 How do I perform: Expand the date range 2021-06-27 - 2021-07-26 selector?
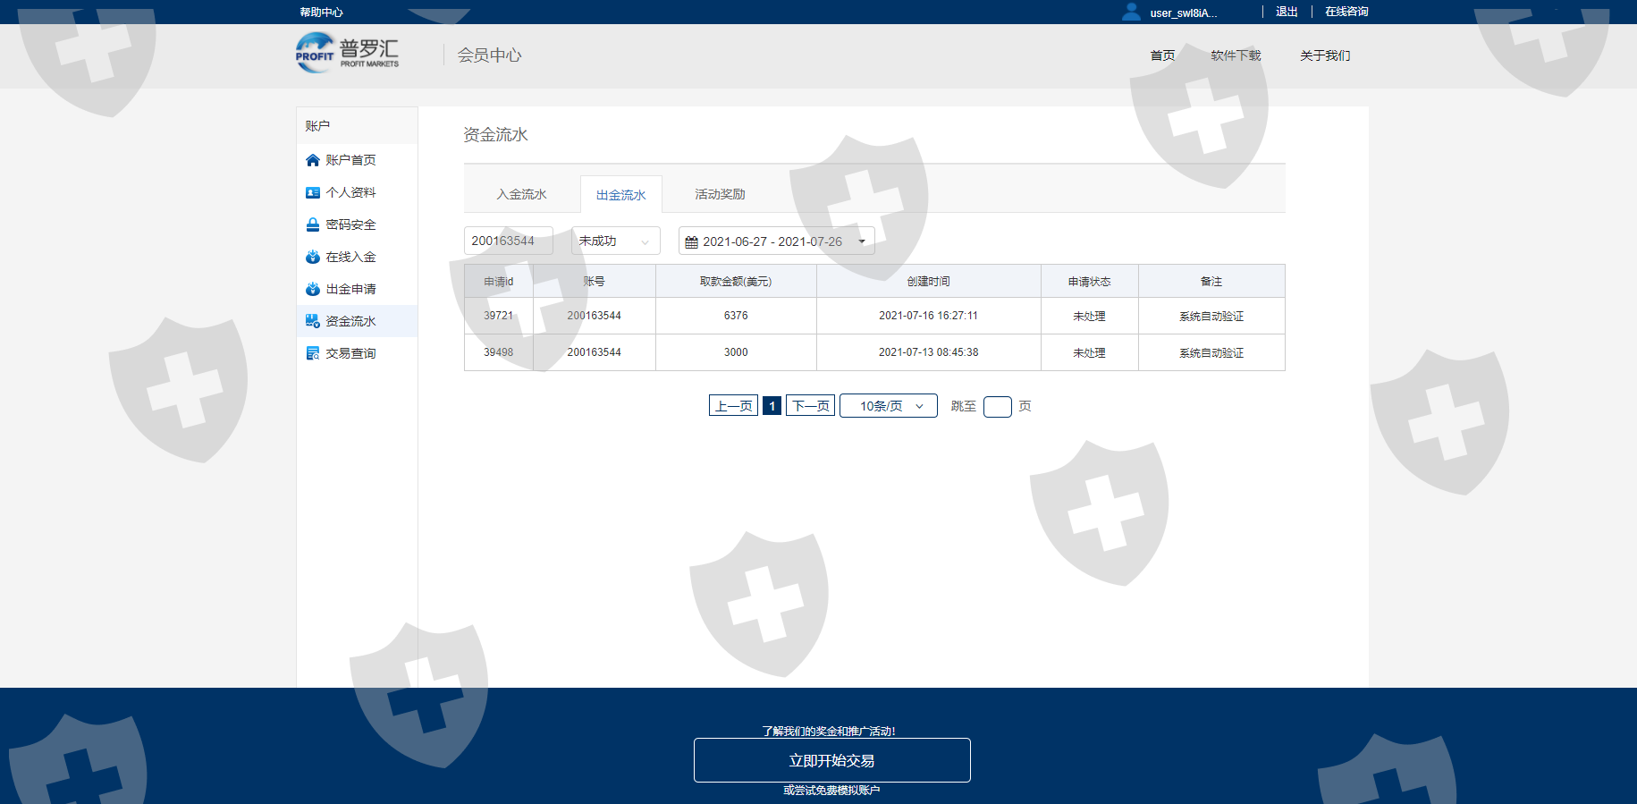point(776,241)
